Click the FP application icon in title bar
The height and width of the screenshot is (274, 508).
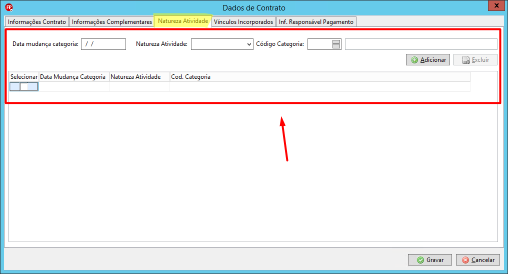9,7
